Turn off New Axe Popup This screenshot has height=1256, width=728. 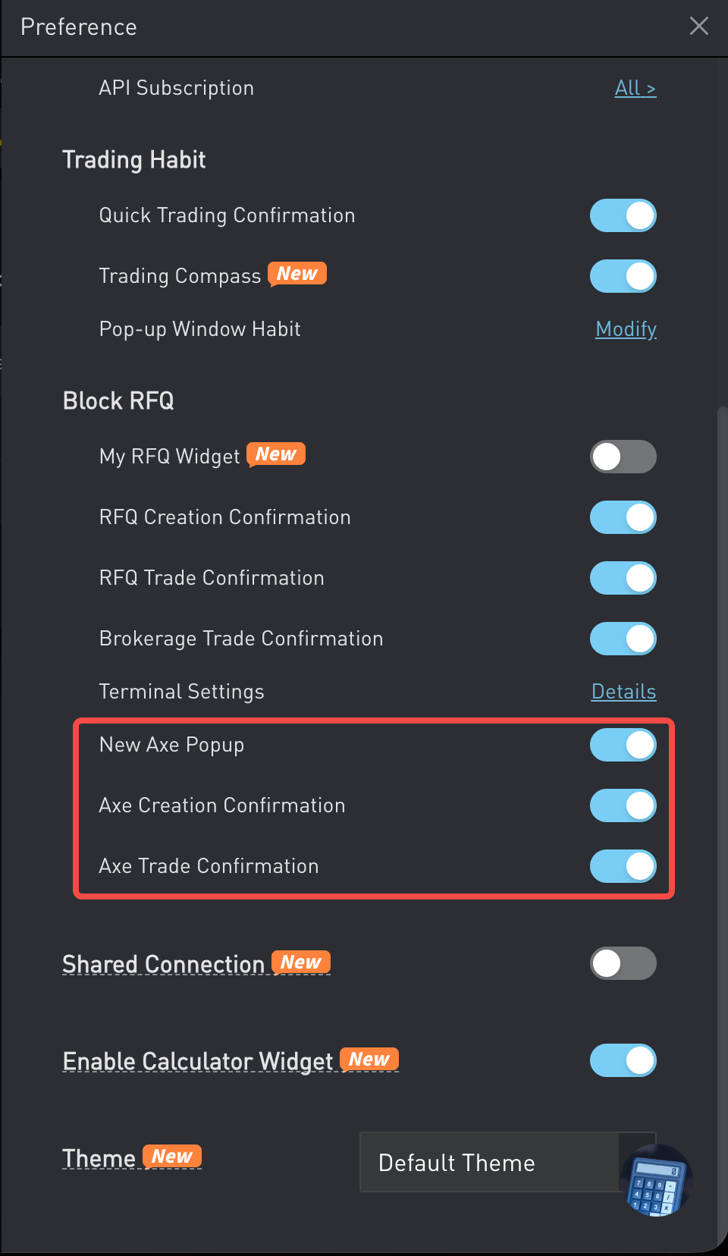point(623,745)
